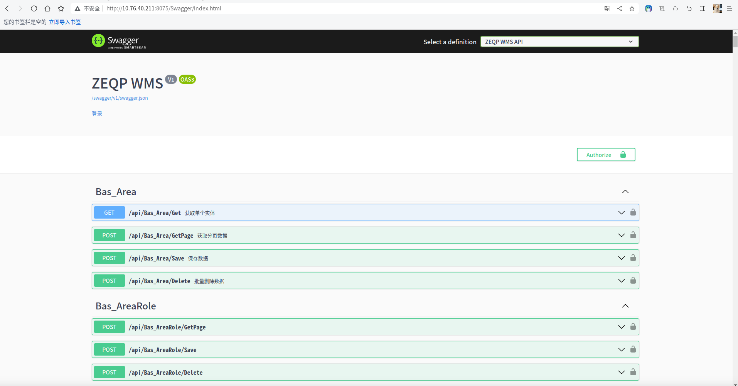This screenshot has height=386, width=738.
Task: Click the /api/Bas_Area/GetPage path text
Action: tap(161, 236)
